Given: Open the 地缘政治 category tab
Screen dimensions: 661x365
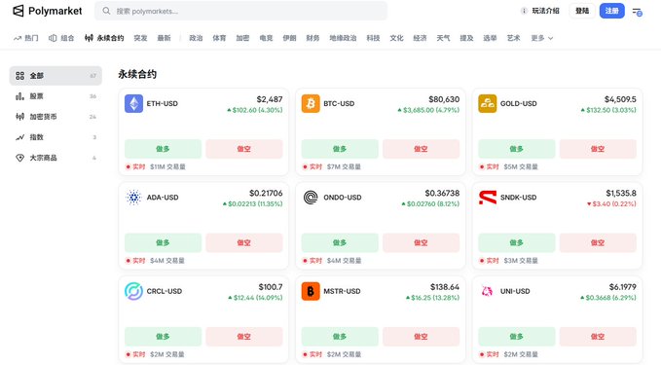Looking at the screenshot, I should click(343, 38).
